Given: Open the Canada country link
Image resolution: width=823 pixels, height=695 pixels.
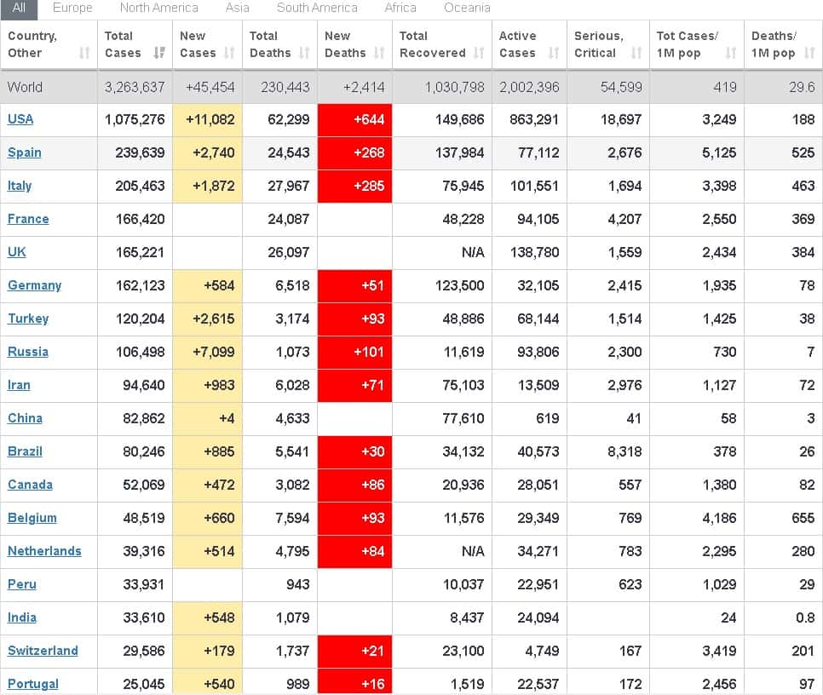Looking at the screenshot, I should (30, 485).
